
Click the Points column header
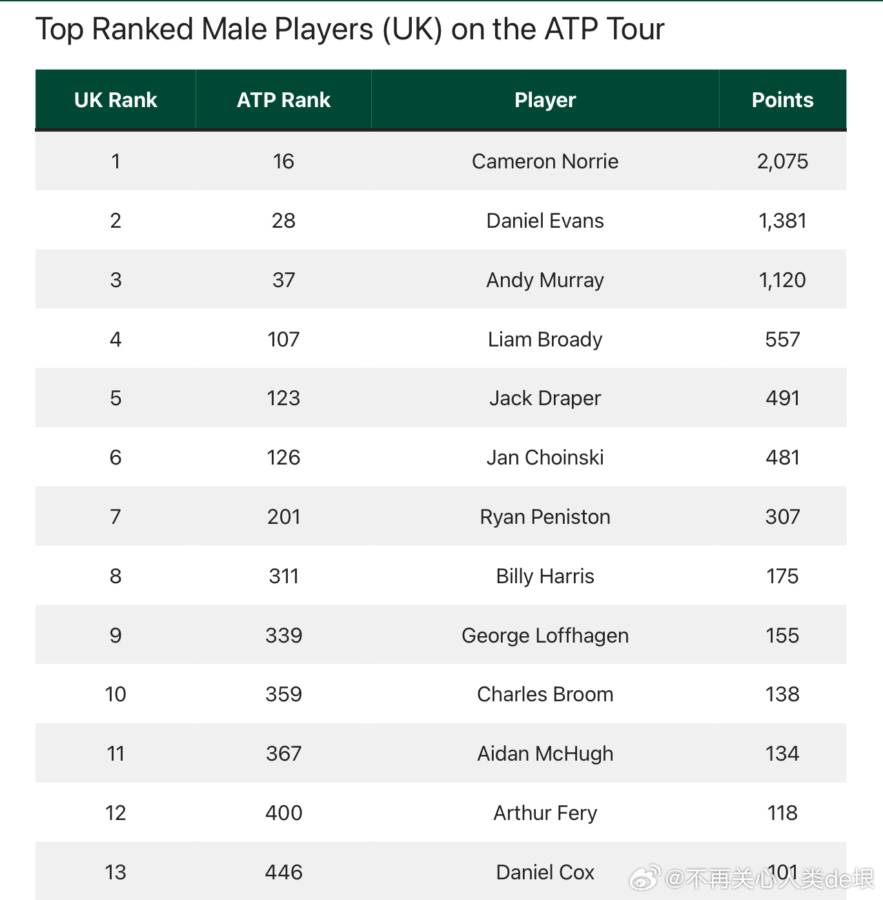point(782,100)
